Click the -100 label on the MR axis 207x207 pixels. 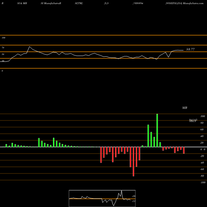[x=202, y=183]
